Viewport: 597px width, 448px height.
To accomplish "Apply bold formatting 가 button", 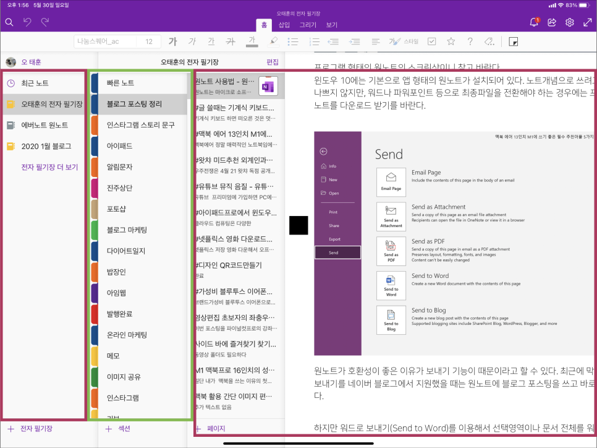I will pos(173,41).
